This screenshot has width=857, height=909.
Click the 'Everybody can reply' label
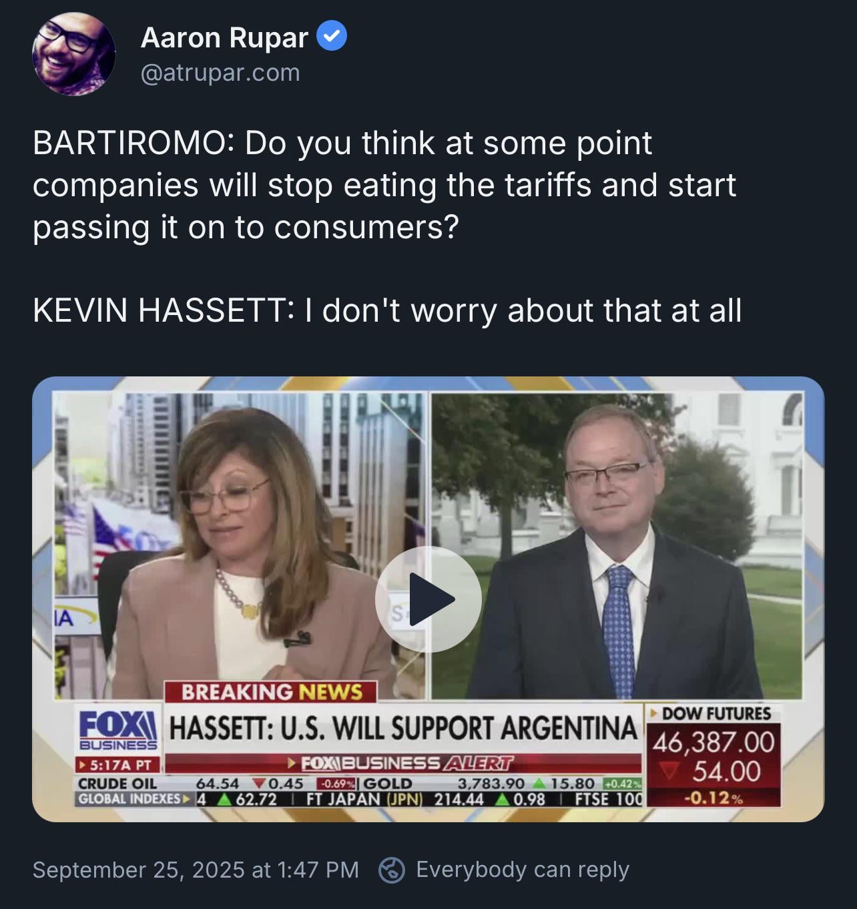pos(523,870)
